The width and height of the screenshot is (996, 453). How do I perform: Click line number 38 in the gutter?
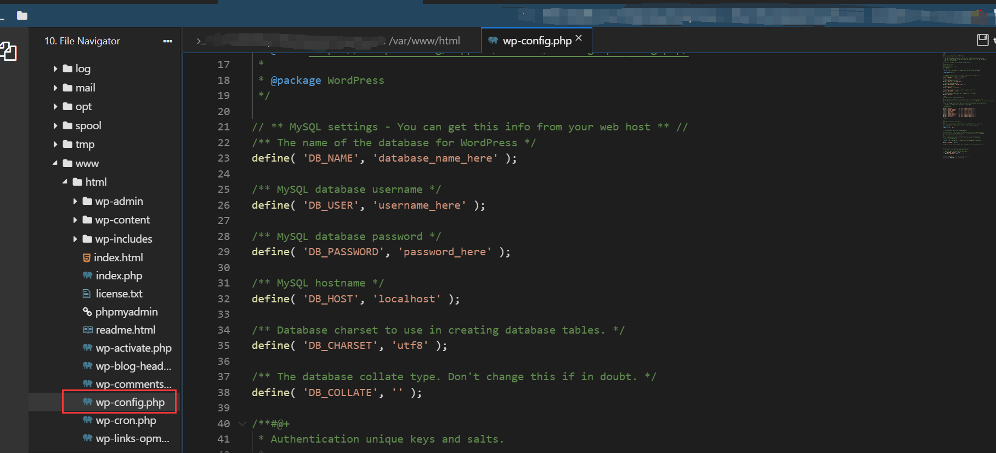(x=224, y=393)
